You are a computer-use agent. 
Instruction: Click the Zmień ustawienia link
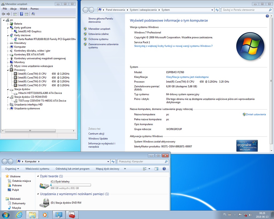pyautogui.click(x=256, y=114)
